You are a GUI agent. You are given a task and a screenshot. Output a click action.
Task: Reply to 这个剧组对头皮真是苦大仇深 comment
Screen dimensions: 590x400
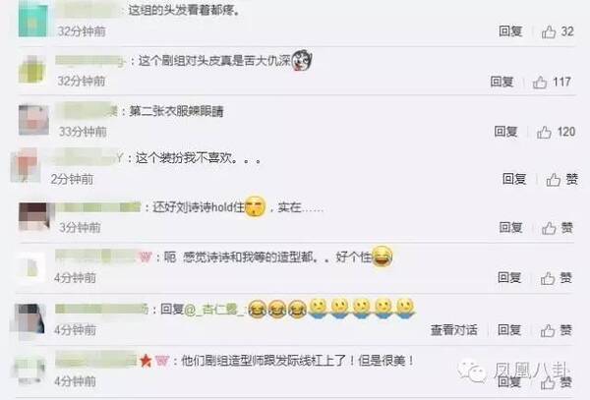pos(501,82)
